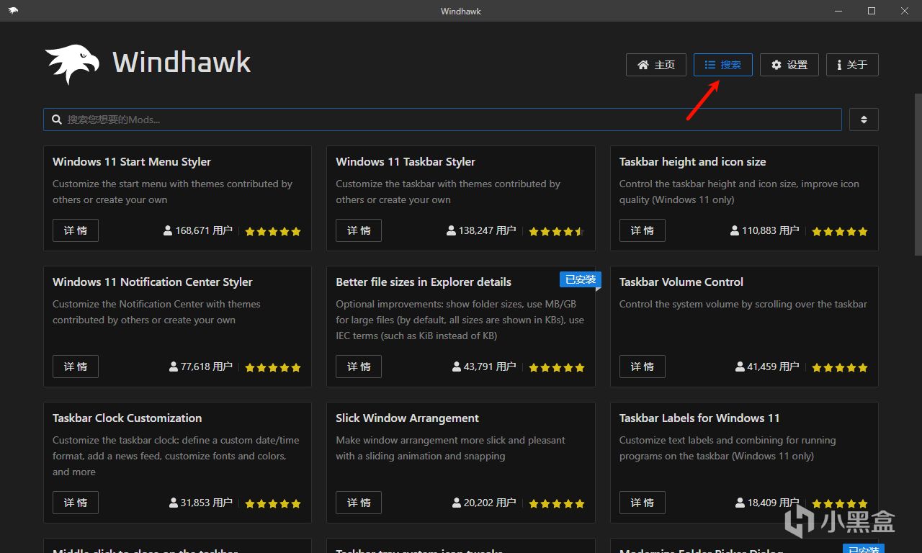Open the 关于 about tab

(x=852, y=65)
